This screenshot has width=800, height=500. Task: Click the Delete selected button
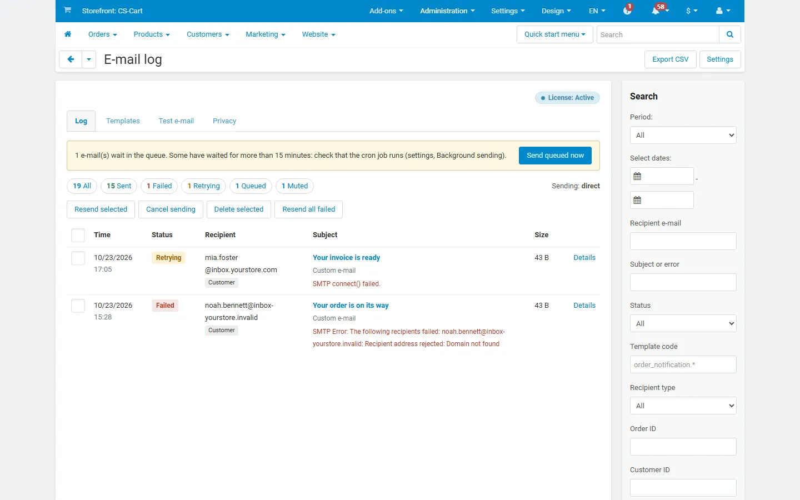[239, 209]
